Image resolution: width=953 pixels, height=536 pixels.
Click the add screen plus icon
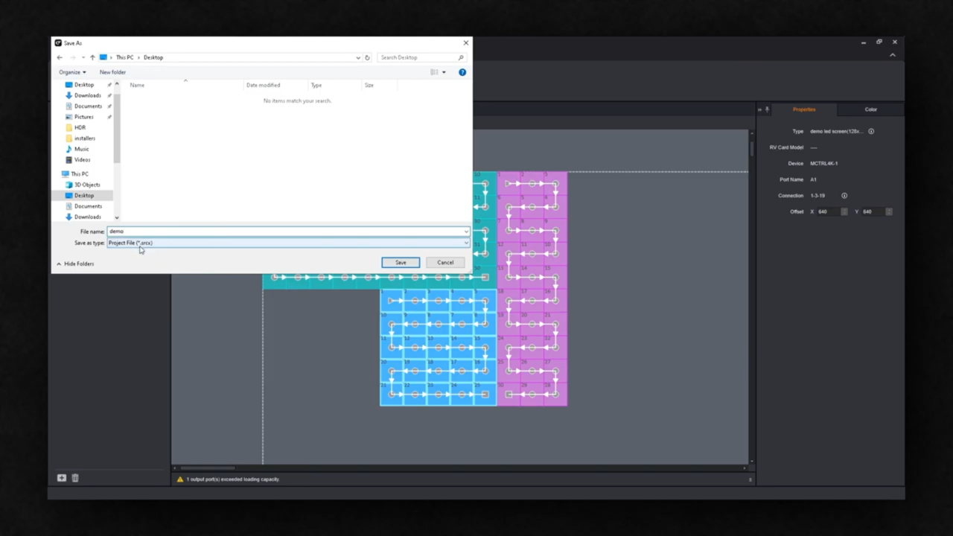pos(62,478)
